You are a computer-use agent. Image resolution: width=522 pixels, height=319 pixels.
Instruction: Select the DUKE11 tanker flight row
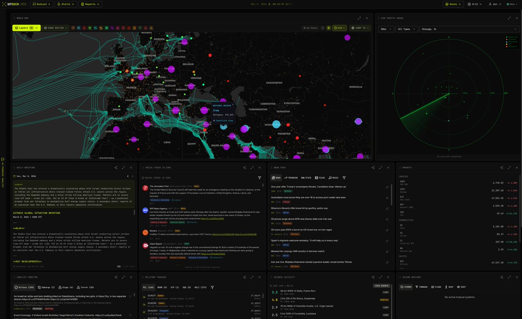click(201, 297)
